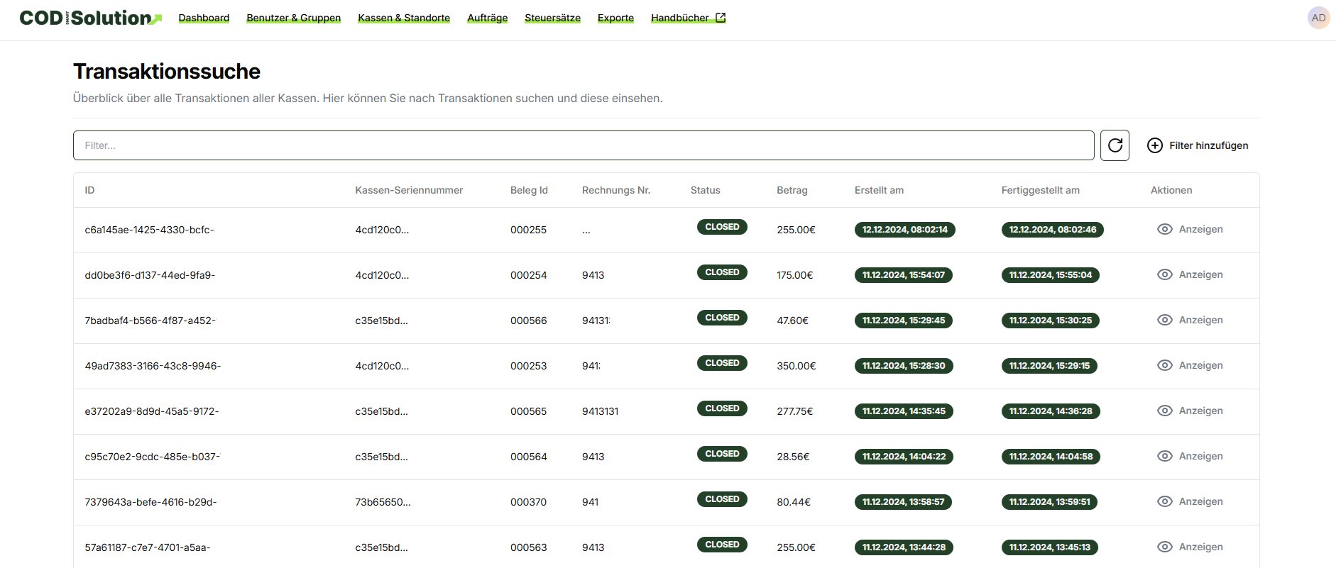This screenshot has height=568, width=1336.
Task: Click Anzeigen for the 277.75€ transaction
Action: (1200, 411)
